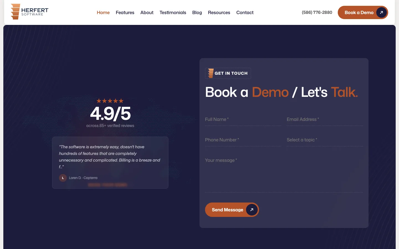
Task: Click the reviewer avatar letter L
Action: coord(63,178)
